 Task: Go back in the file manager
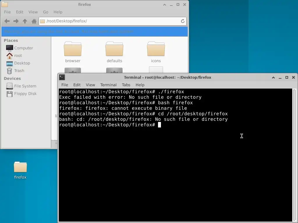(7, 21)
